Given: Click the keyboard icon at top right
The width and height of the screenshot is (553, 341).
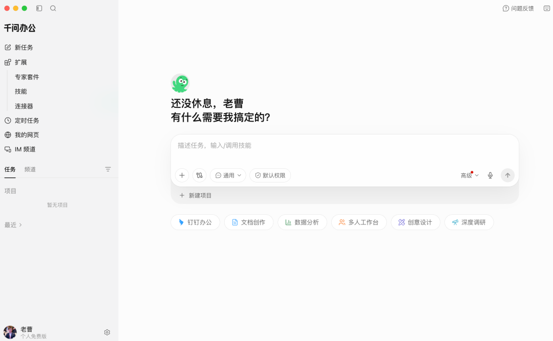Looking at the screenshot, I should [x=547, y=8].
